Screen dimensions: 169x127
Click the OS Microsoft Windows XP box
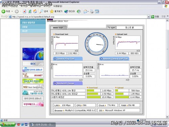pyautogui.click(x=119, y=110)
